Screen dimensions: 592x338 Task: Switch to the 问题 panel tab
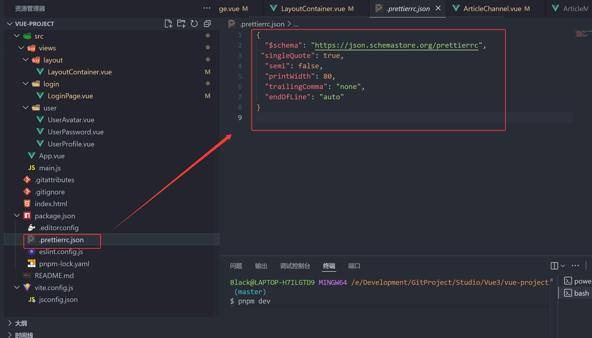point(236,266)
